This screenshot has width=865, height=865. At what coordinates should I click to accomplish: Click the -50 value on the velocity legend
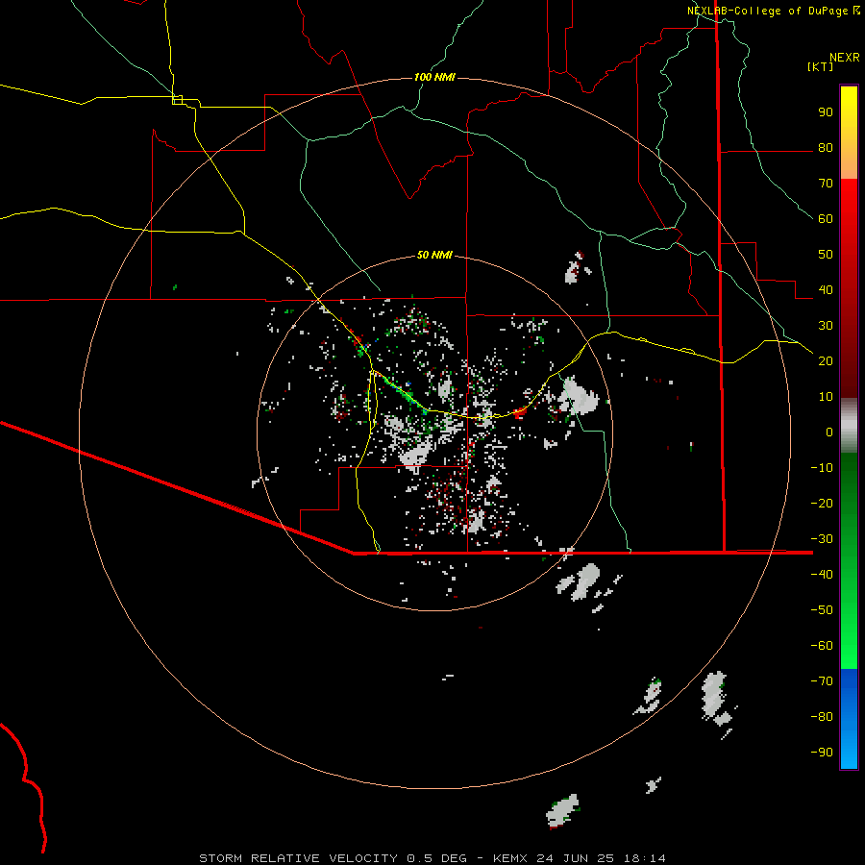pyautogui.click(x=822, y=610)
